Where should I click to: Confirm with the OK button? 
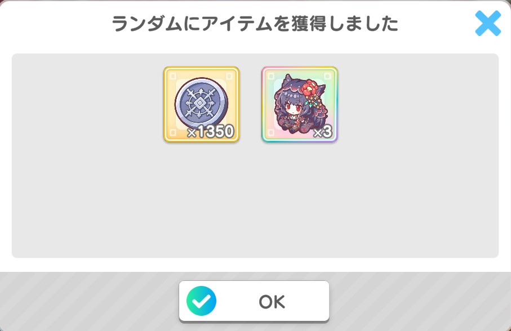coord(254,301)
